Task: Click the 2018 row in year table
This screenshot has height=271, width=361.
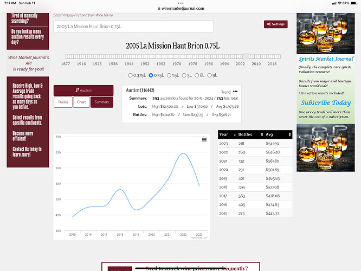Action: point(255,187)
